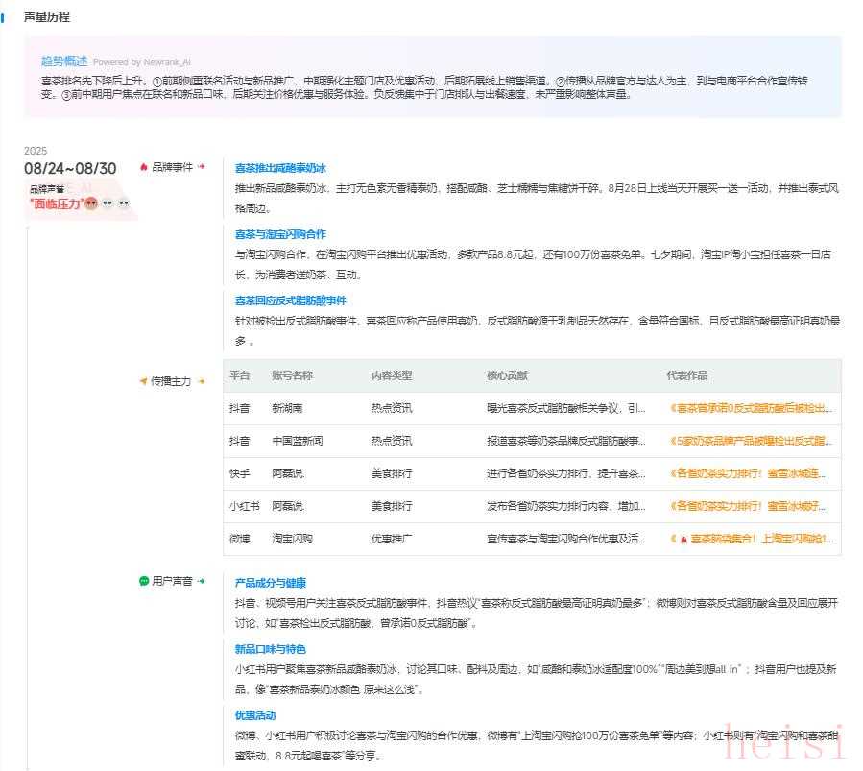Open the 优惠活动 topic

coord(255,715)
